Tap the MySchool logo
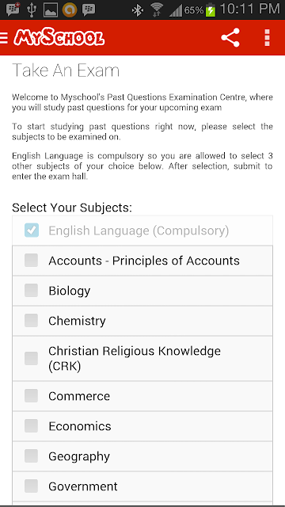The height and width of the screenshot is (507, 285). coord(59,38)
